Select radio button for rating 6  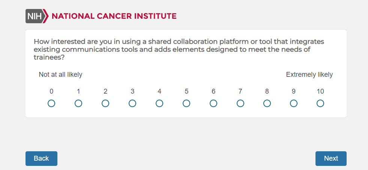(213, 103)
